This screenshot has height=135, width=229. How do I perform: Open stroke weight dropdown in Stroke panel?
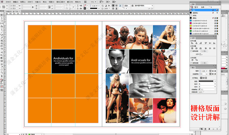pos(207,71)
